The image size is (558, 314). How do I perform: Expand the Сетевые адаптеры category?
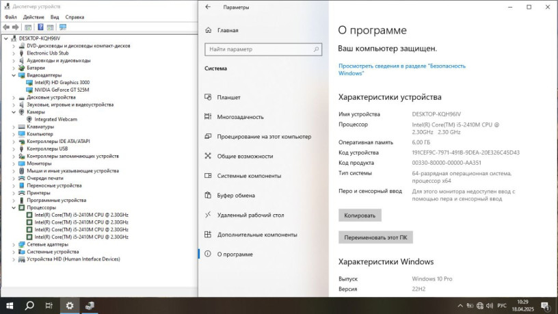point(14,245)
